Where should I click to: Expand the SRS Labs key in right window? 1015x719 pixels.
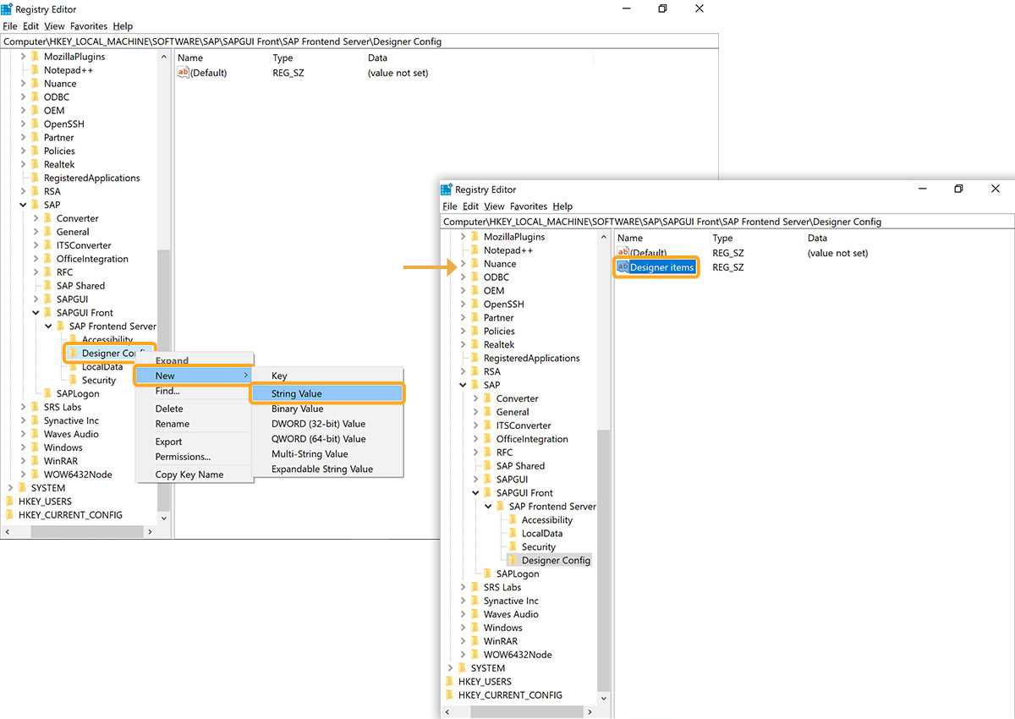tap(464, 587)
